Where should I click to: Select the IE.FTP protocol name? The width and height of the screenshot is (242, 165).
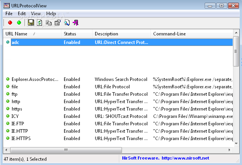pos(18,124)
